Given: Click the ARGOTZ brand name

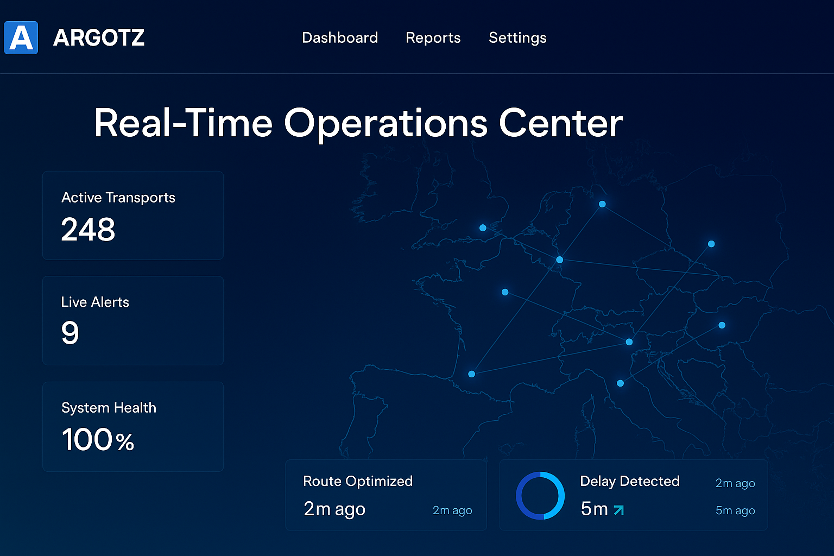Looking at the screenshot, I should pyautogui.click(x=99, y=38).
